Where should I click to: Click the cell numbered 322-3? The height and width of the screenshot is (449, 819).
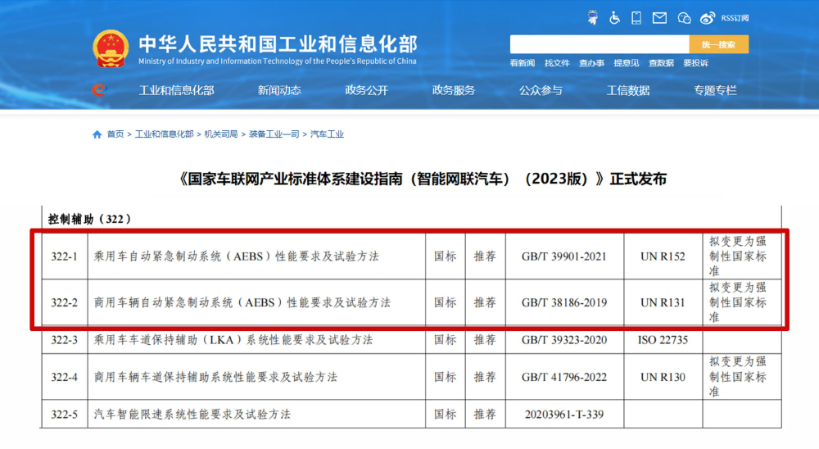[x=64, y=340]
